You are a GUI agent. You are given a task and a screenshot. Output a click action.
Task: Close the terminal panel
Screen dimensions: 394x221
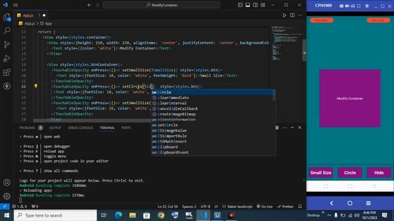tap(300, 128)
